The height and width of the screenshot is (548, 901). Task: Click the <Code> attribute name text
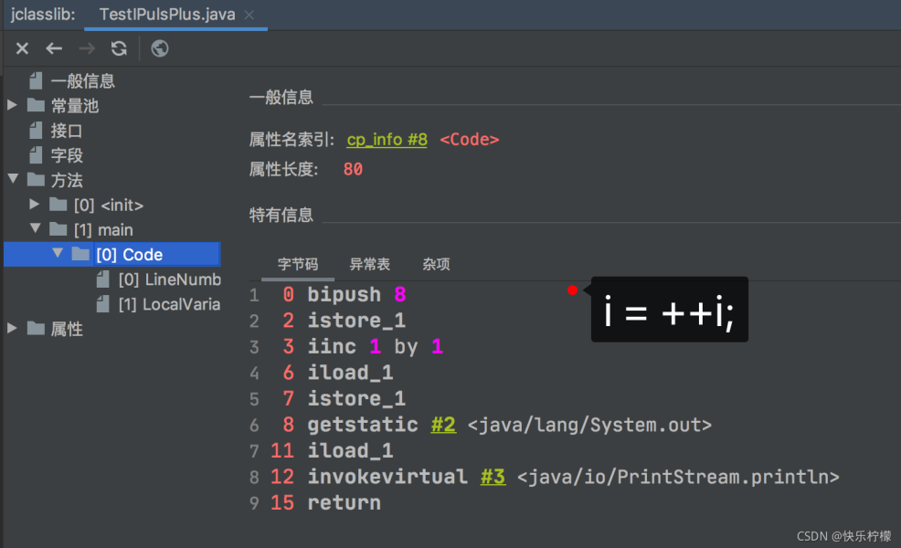point(470,140)
